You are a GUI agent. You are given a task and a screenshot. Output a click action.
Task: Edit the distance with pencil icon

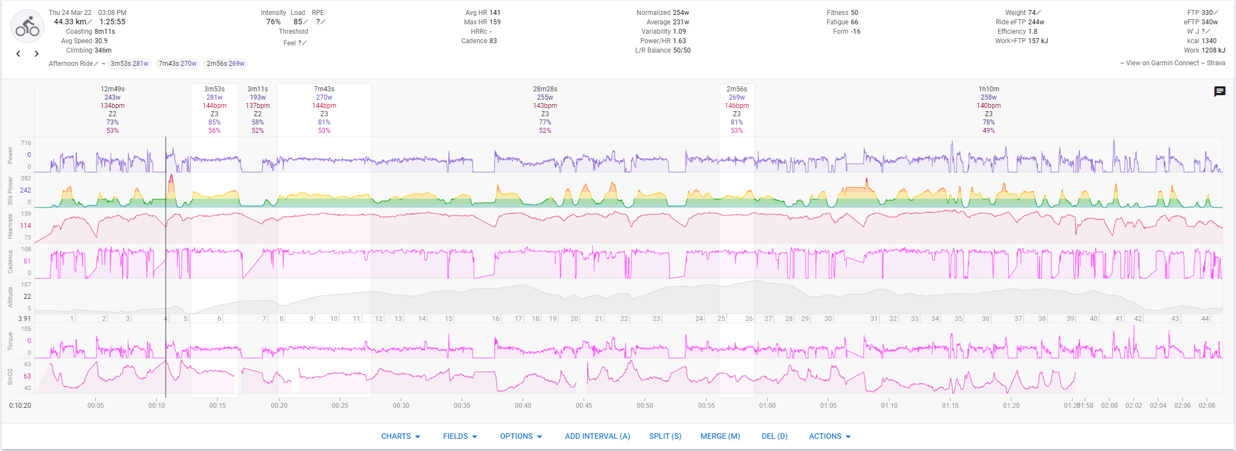(x=90, y=22)
